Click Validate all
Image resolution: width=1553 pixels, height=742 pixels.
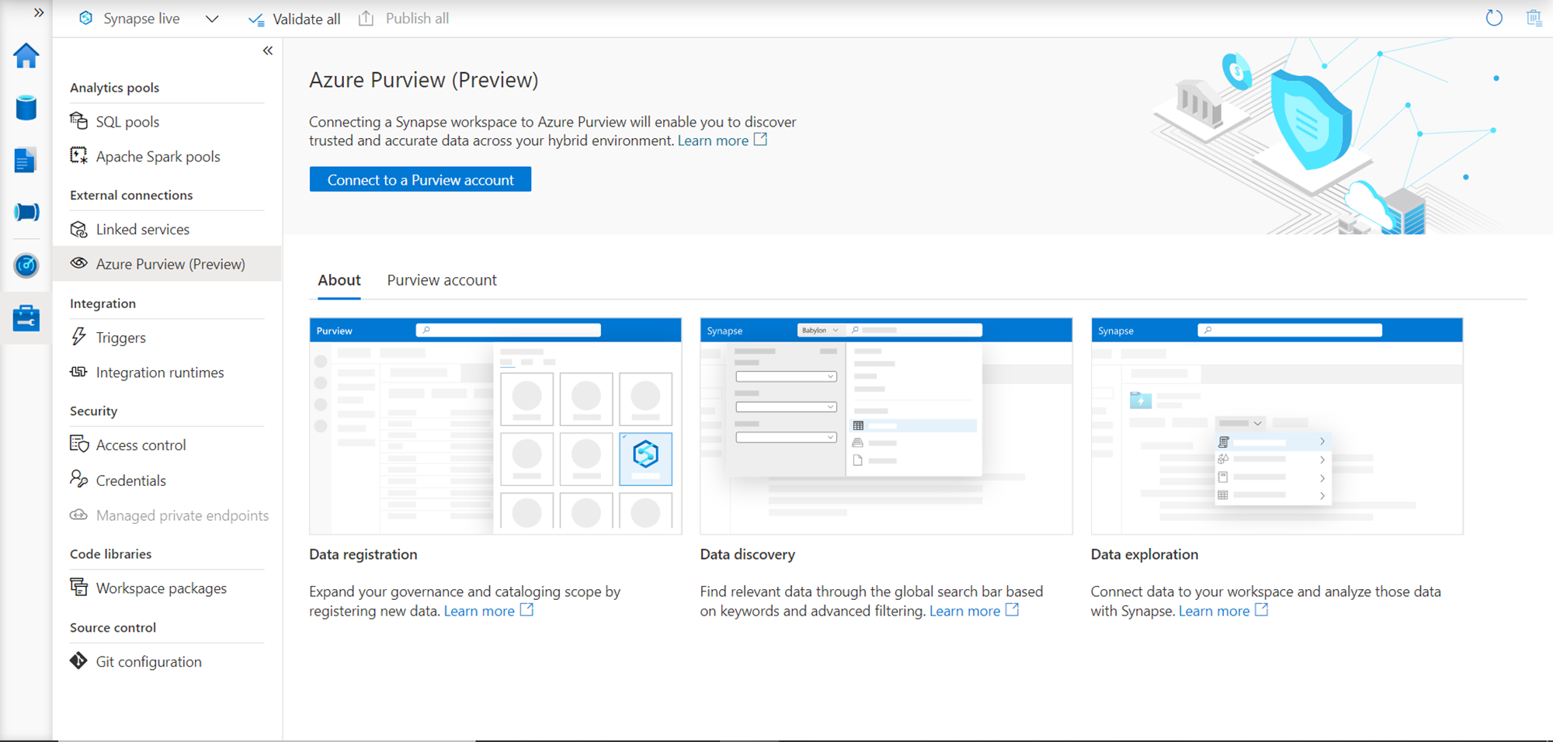click(294, 19)
